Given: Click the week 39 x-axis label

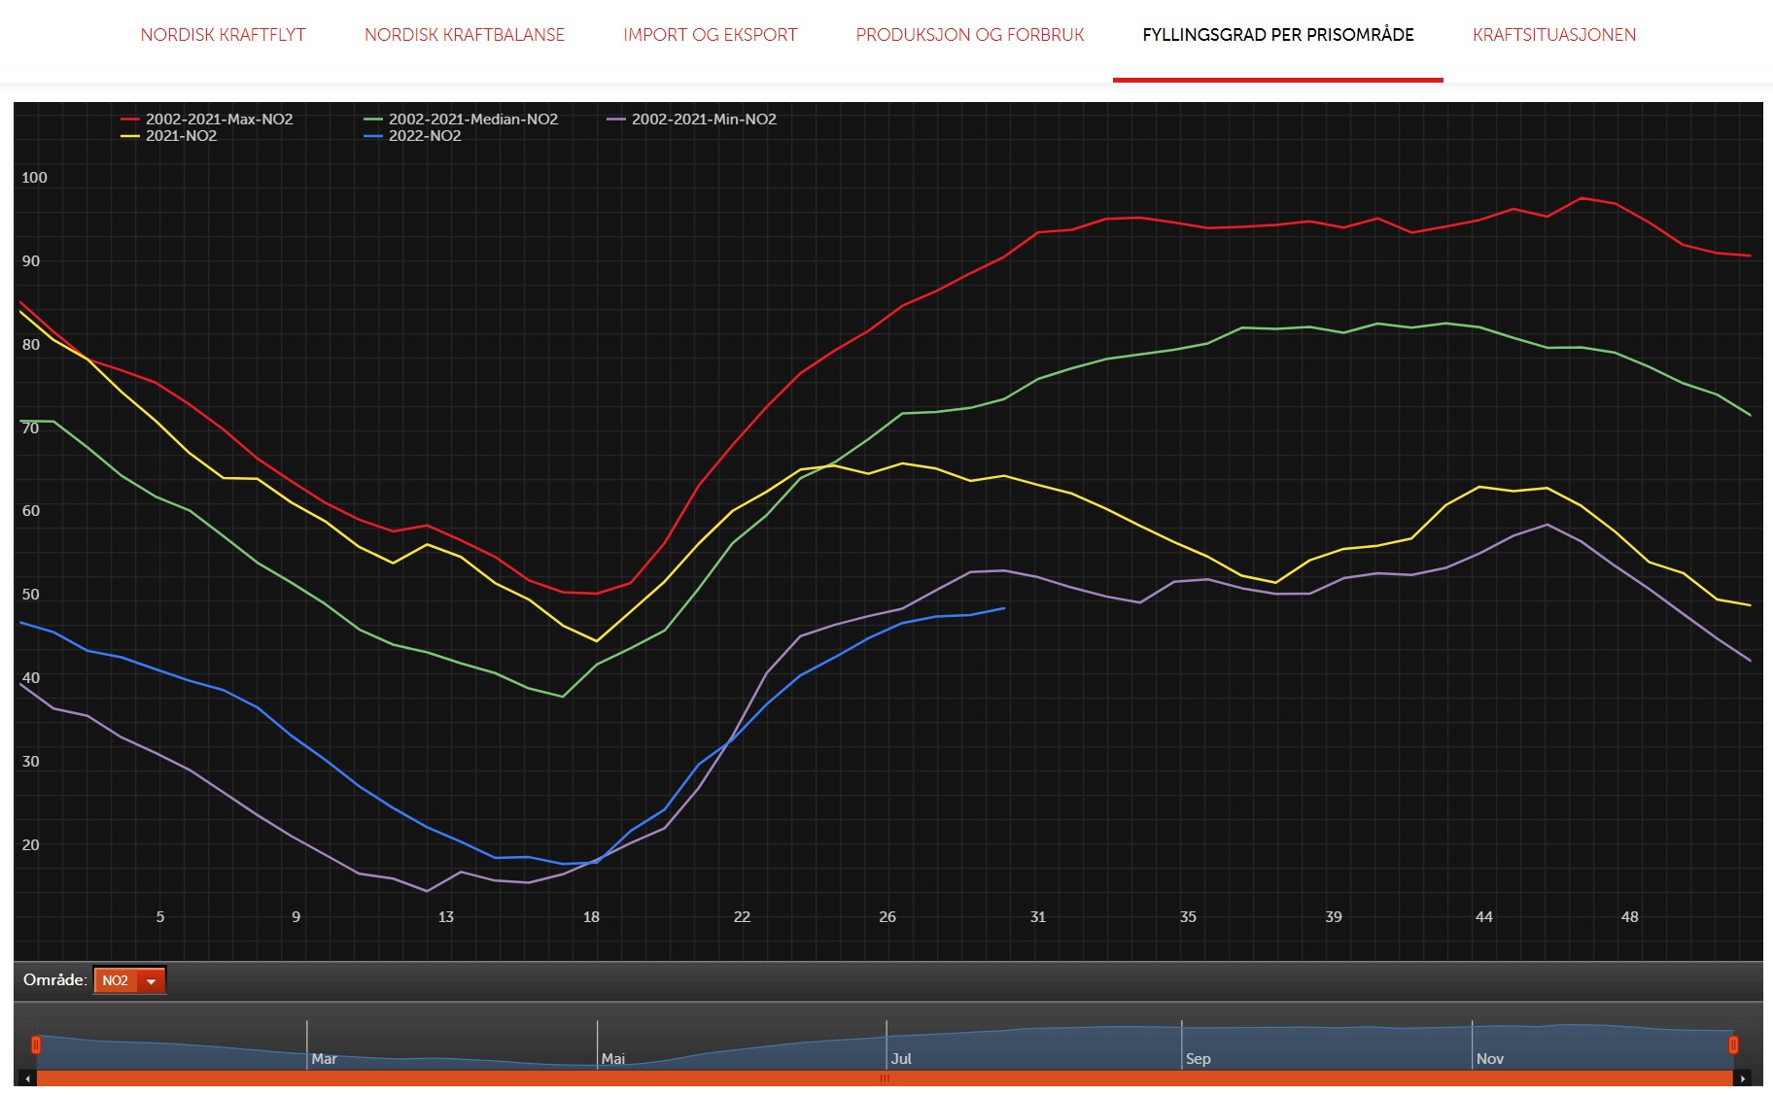Looking at the screenshot, I should coord(1334,917).
